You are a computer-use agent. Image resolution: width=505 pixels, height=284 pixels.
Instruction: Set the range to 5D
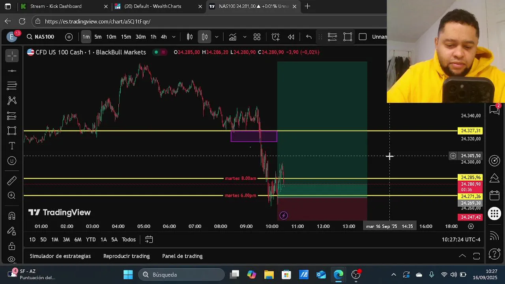pyautogui.click(x=43, y=239)
